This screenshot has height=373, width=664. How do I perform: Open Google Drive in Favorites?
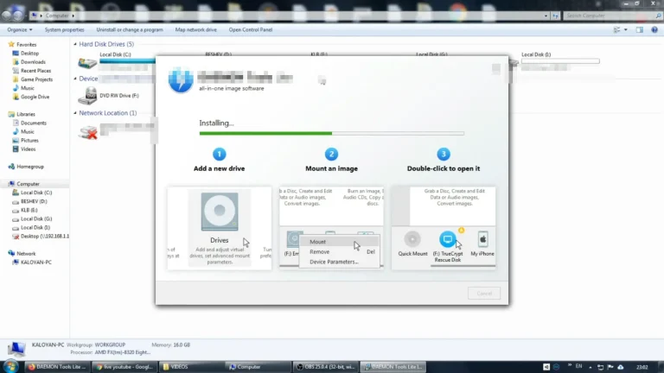(35, 97)
